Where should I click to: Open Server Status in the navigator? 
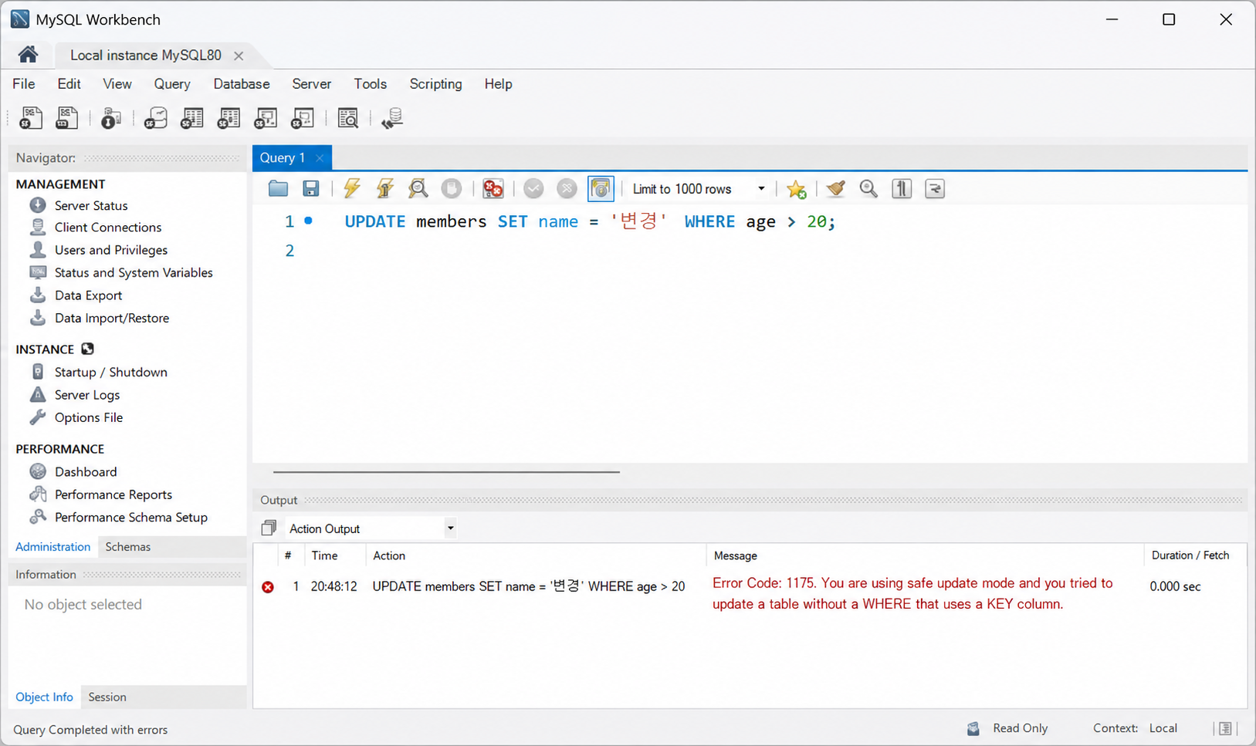tap(91, 205)
